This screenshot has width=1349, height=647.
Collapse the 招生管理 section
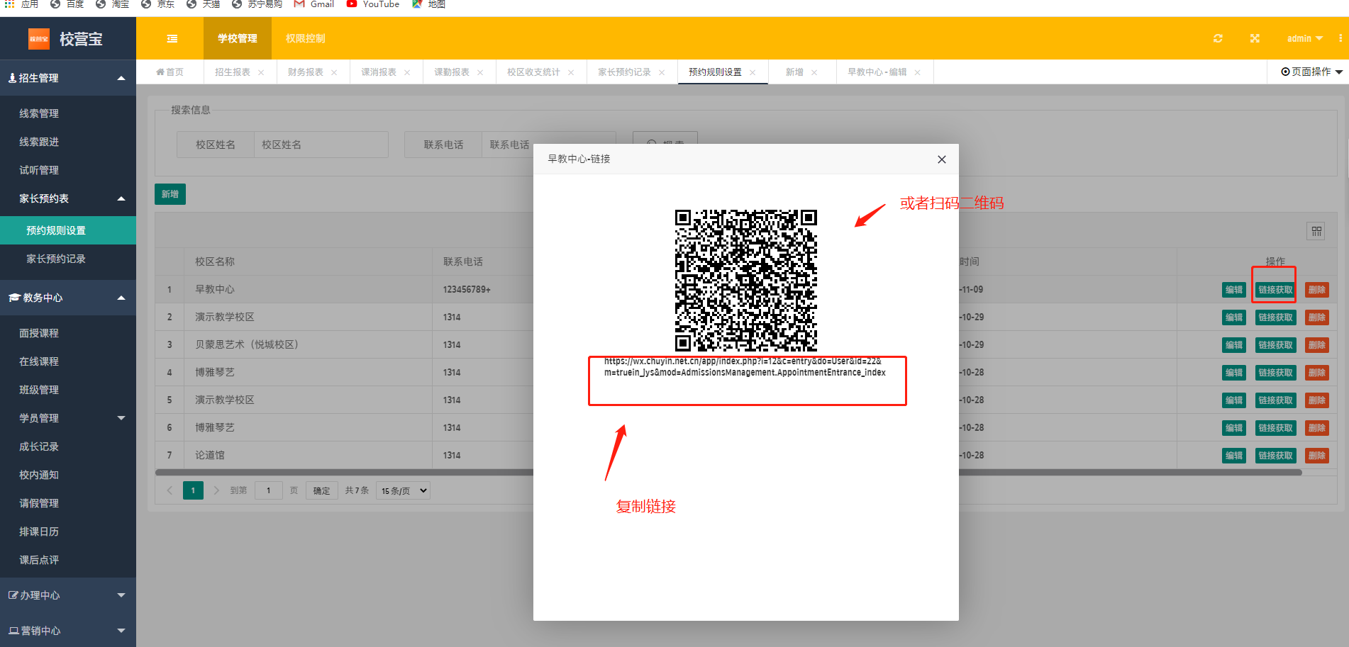point(68,78)
